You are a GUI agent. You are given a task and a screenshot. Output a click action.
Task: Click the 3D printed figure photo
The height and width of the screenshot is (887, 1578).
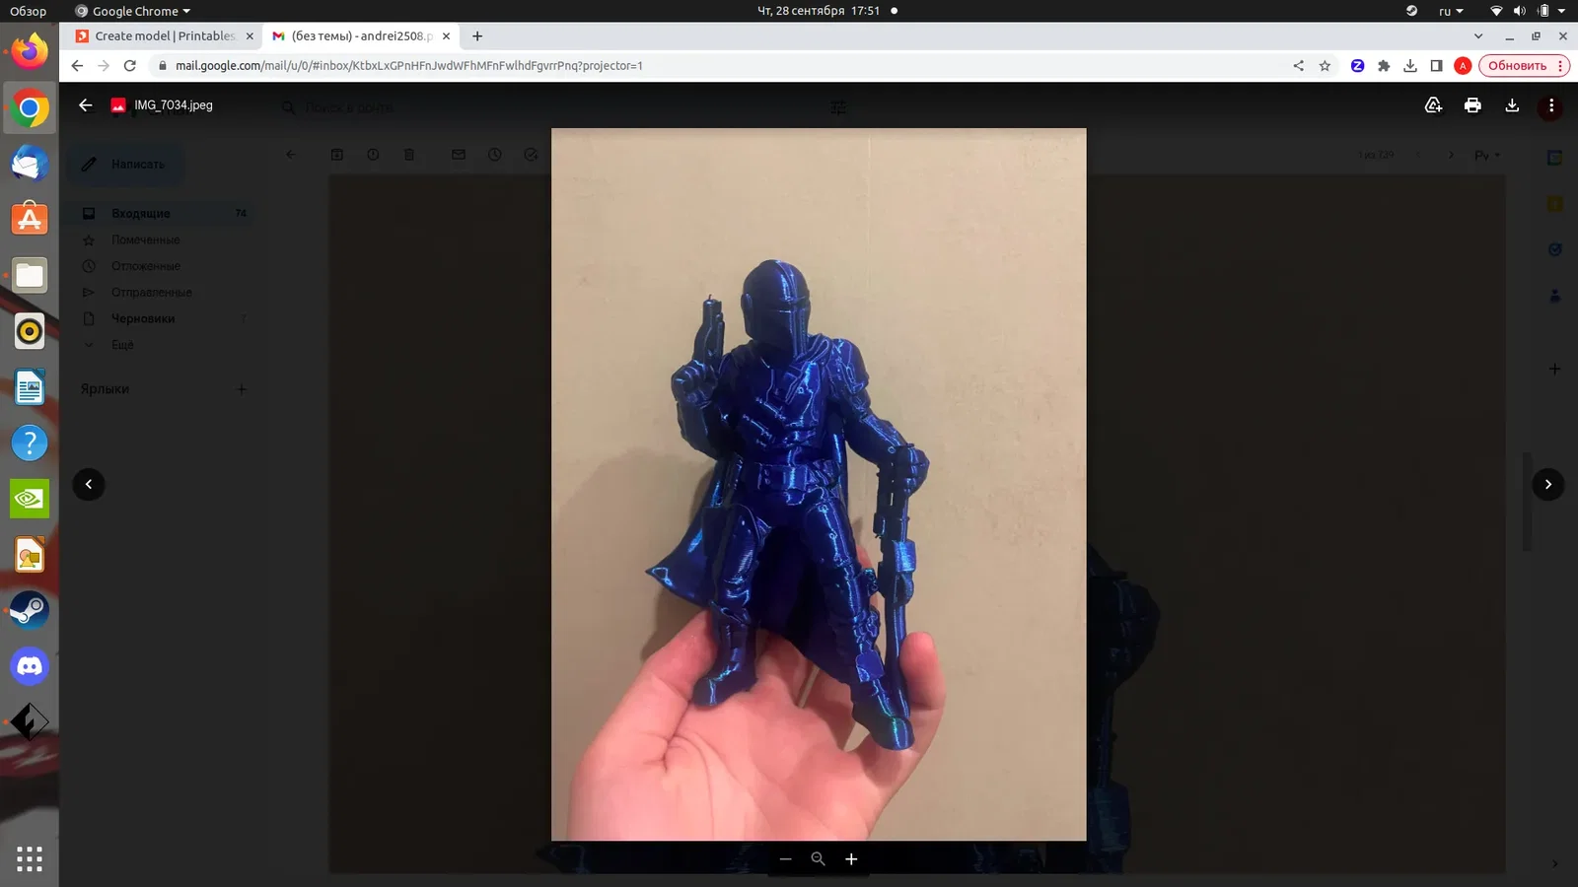(819, 484)
